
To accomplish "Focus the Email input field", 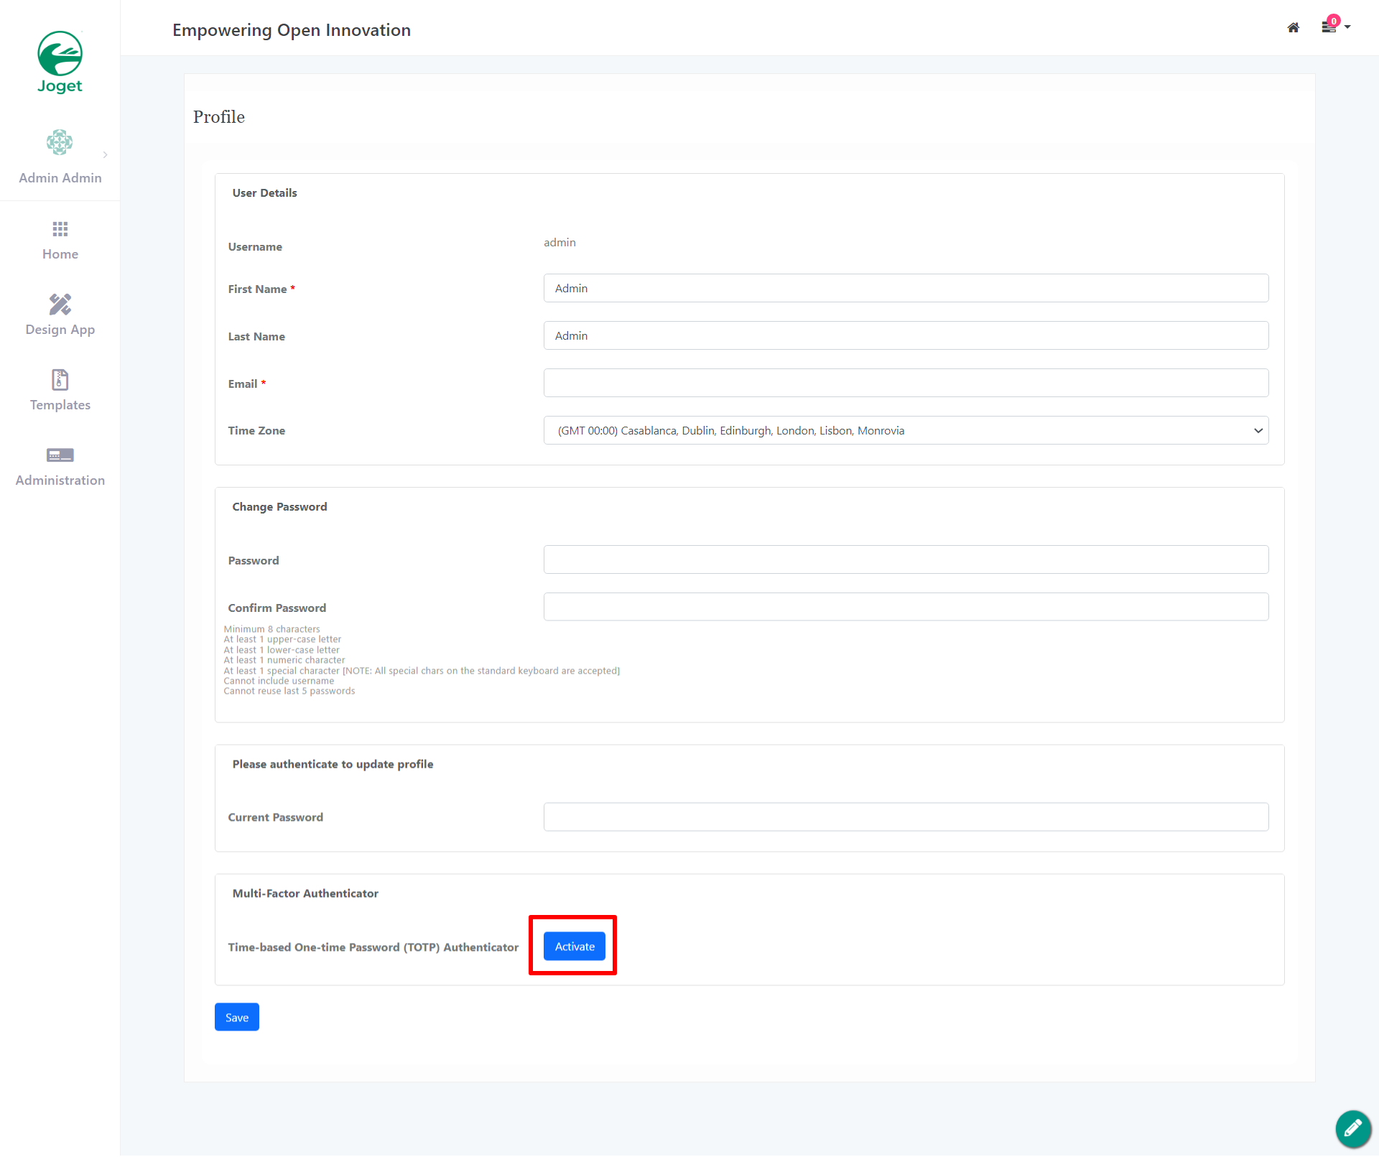I will click(x=906, y=383).
